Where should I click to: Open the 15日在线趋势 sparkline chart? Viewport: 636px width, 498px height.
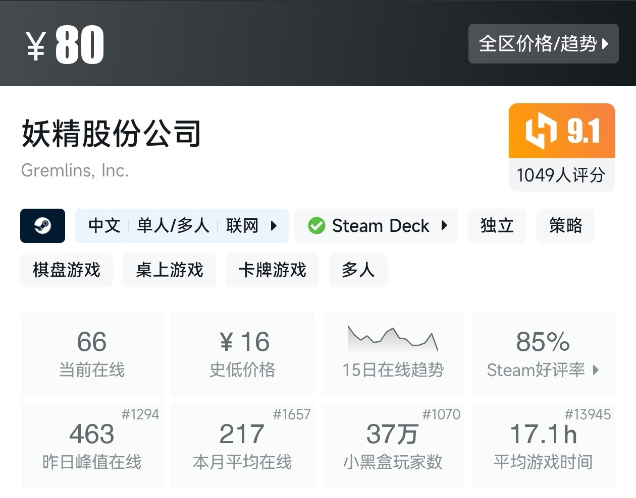(x=393, y=339)
